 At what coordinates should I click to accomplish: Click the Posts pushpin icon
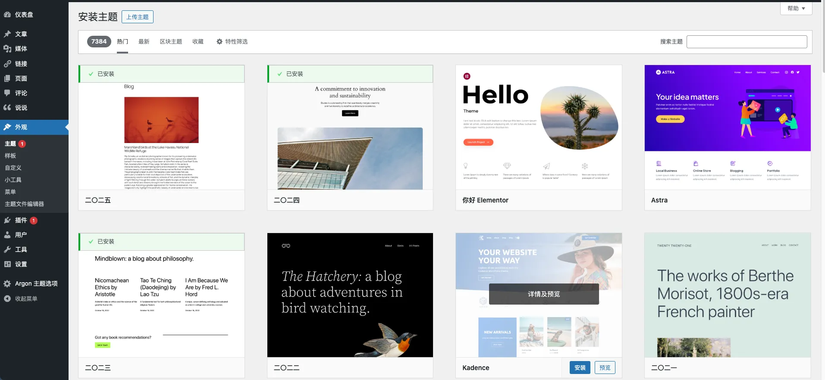point(7,34)
